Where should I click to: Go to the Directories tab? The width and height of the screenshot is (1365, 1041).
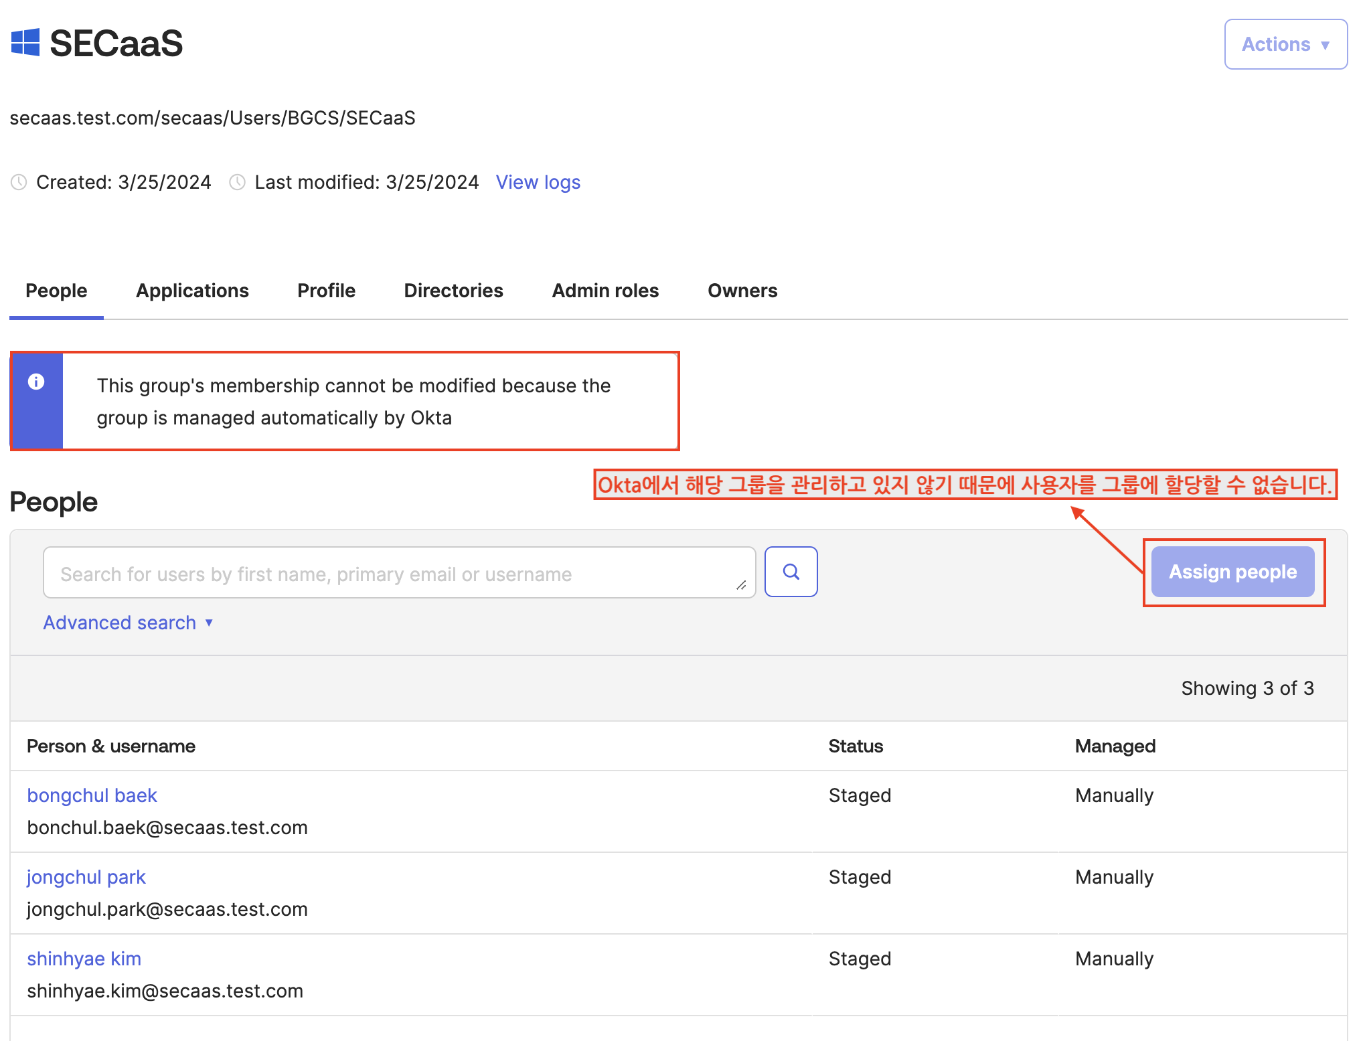[x=453, y=291]
